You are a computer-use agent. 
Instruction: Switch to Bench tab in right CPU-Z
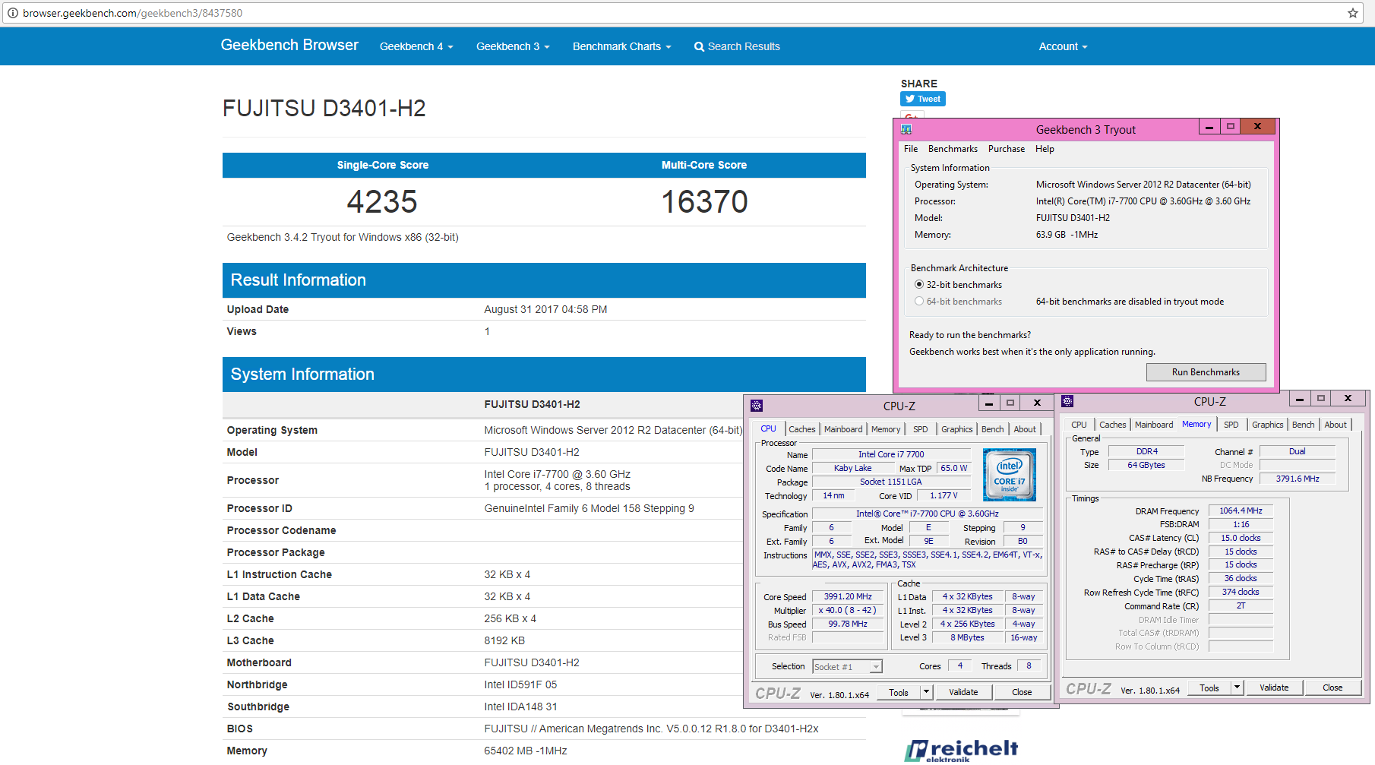[1303, 425]
